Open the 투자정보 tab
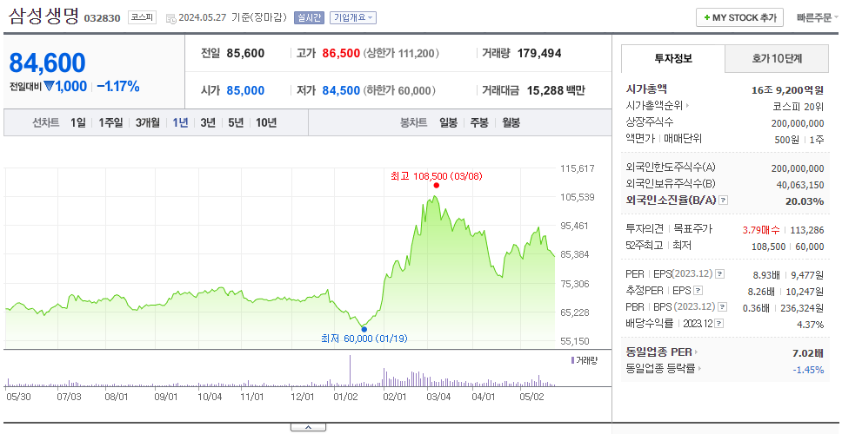 [673, 58]
